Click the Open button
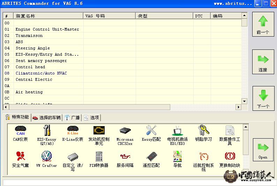Image resolution: width=277 pixels, height=186 pixels. [263, 150]
